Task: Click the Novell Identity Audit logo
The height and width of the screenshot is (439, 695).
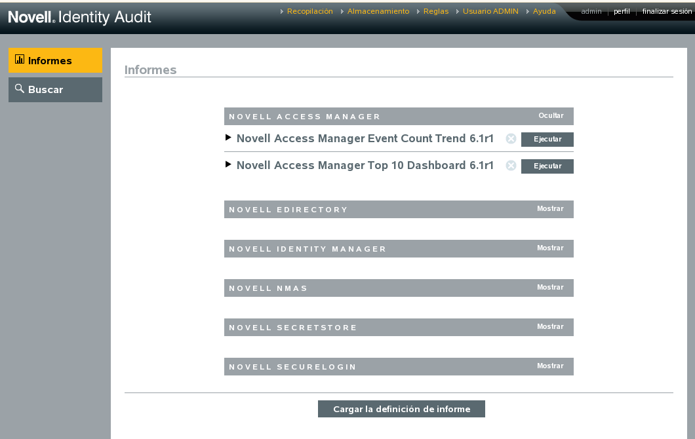Action: pyautogui.click(x=80, y=17)
